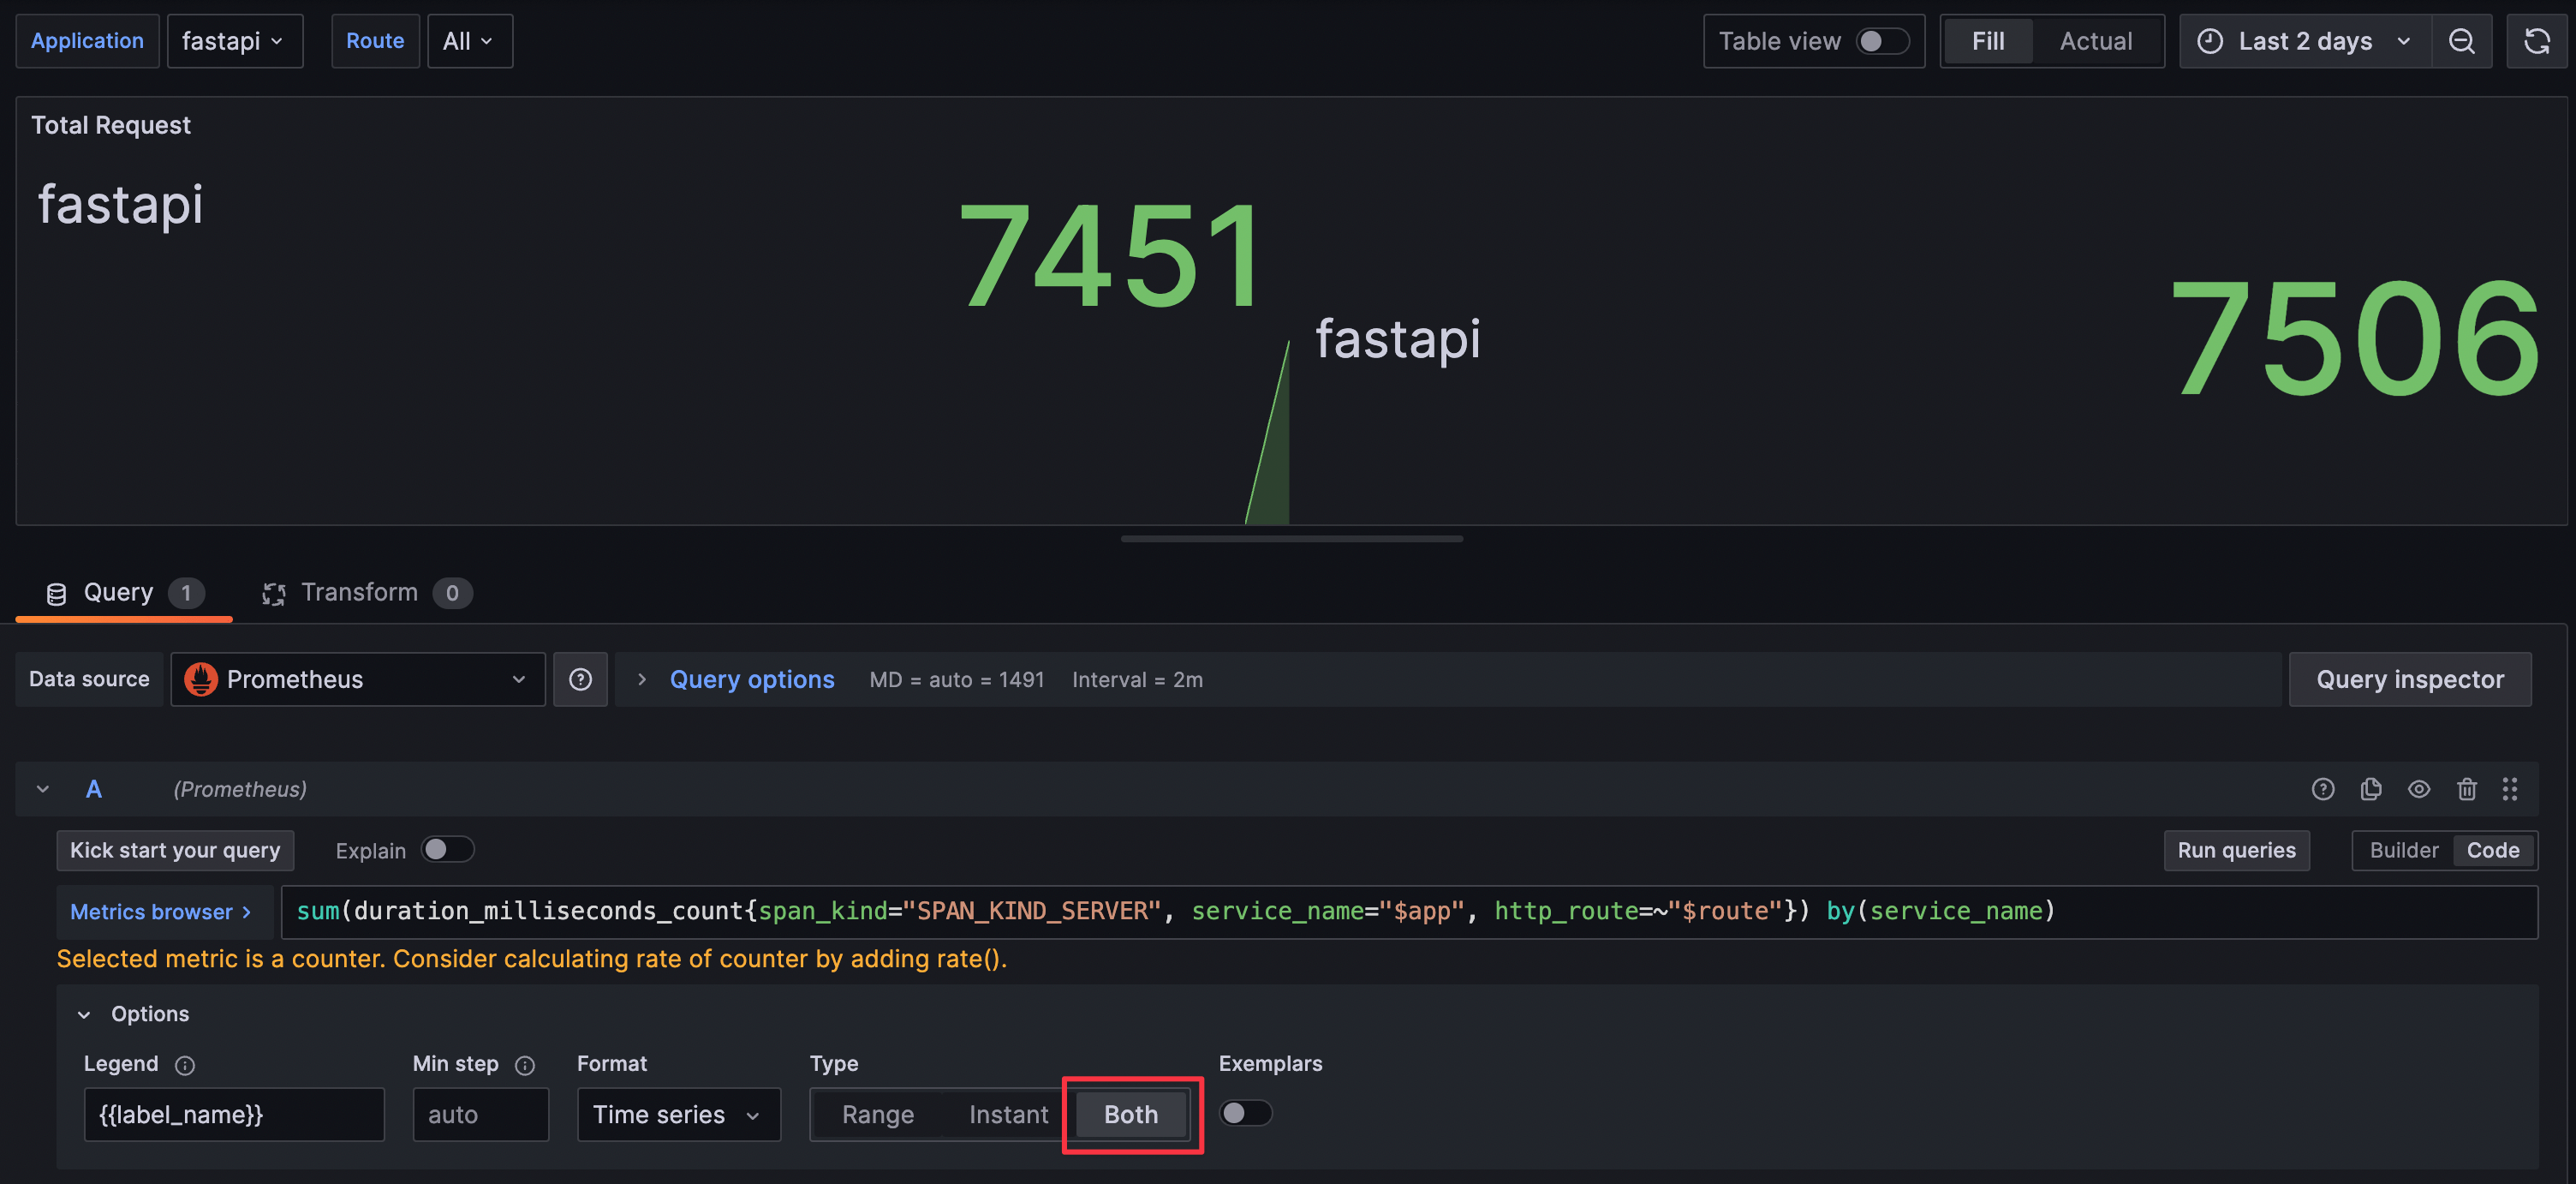The height and width of the screenshot is (1184, 2576).
Task: Expand the Query options section
Action: coord(751,680)
